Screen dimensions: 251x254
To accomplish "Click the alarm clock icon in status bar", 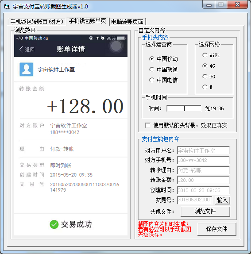I will tap(103, 38).
